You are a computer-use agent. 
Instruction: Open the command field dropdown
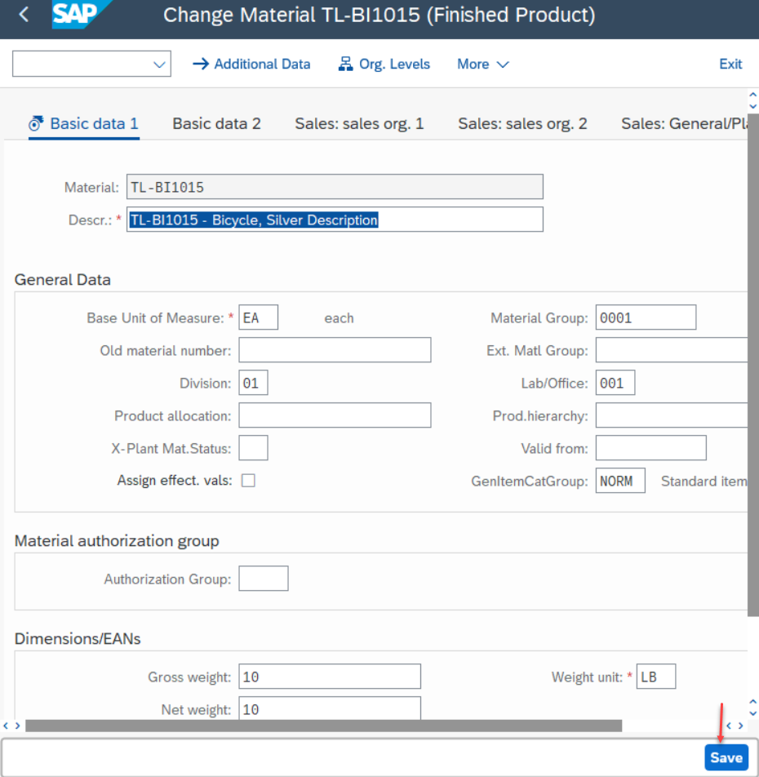tap(158, 64)
